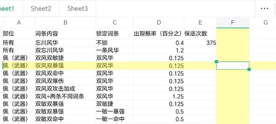Click the 一敏一暴强 cell
276x124 pixels.
(115, 112)
